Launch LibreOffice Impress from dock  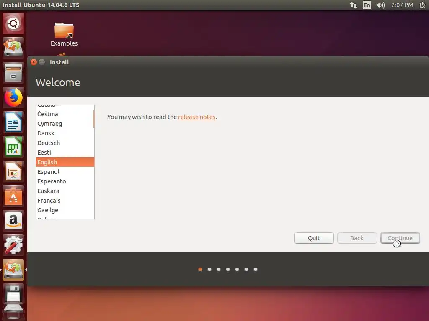13,171
